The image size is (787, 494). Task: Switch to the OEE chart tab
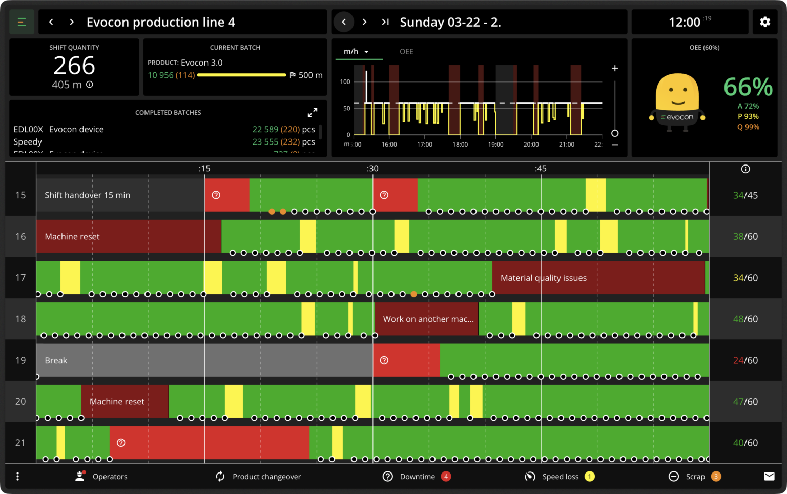pyautogui.click(x=406, y=52)
